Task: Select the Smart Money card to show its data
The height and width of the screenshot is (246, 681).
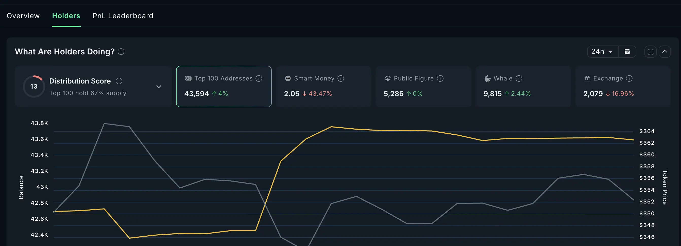Action: 323,87
